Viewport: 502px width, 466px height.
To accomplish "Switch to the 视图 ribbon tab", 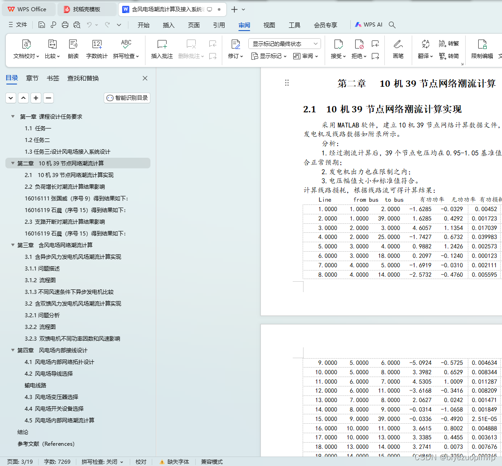I will tap(269, 25).
